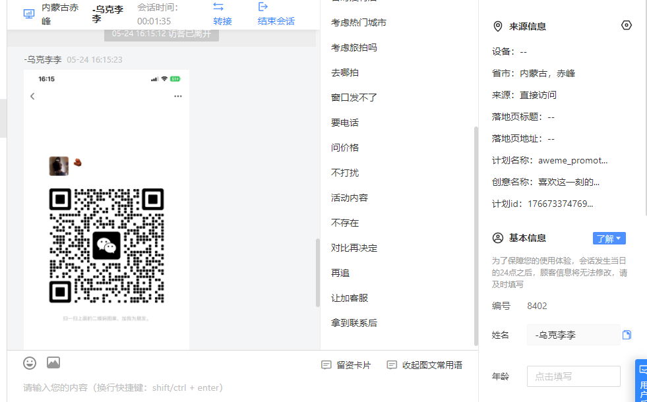Click the message input box placeholder
Screen dimensions: 647x402
[123, 388]
